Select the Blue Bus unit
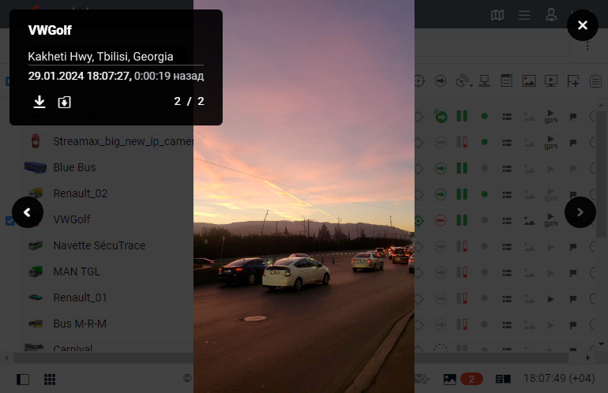This screenshot has height=393, width=608. pos(74,167)
